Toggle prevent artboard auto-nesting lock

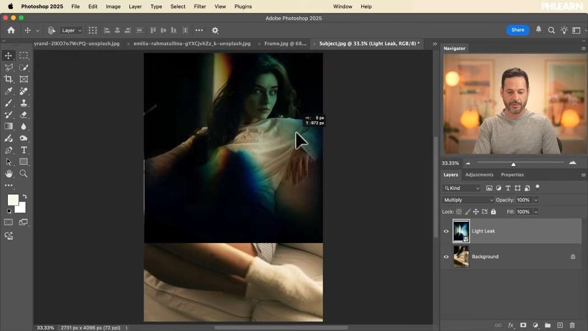click(x=484, y=212)
